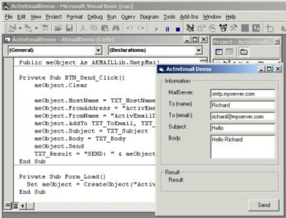Close the Project explorer panel

click(x=277, y=42)
